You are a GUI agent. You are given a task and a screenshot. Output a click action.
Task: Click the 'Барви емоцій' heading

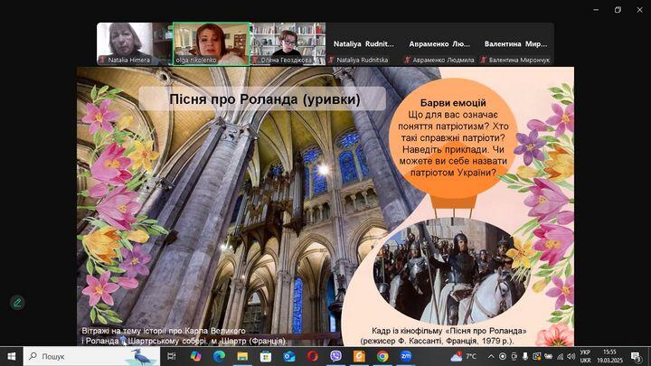coord(453,102)
